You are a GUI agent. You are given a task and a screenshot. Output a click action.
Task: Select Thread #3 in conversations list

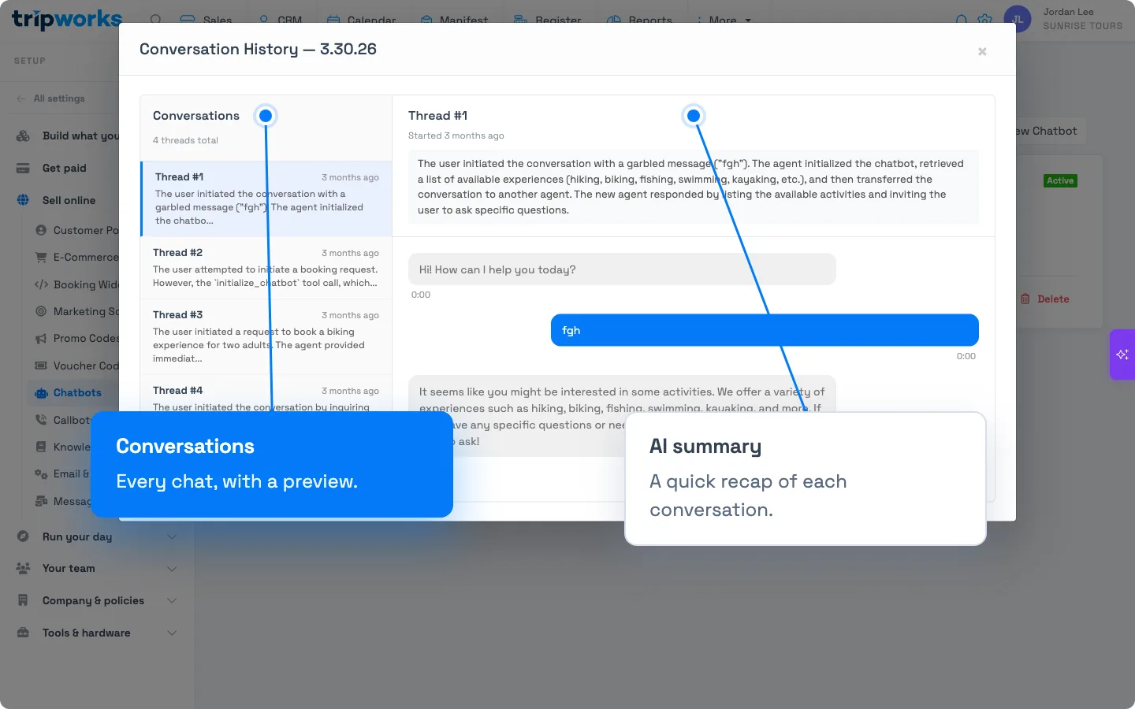tap(266, 336)
